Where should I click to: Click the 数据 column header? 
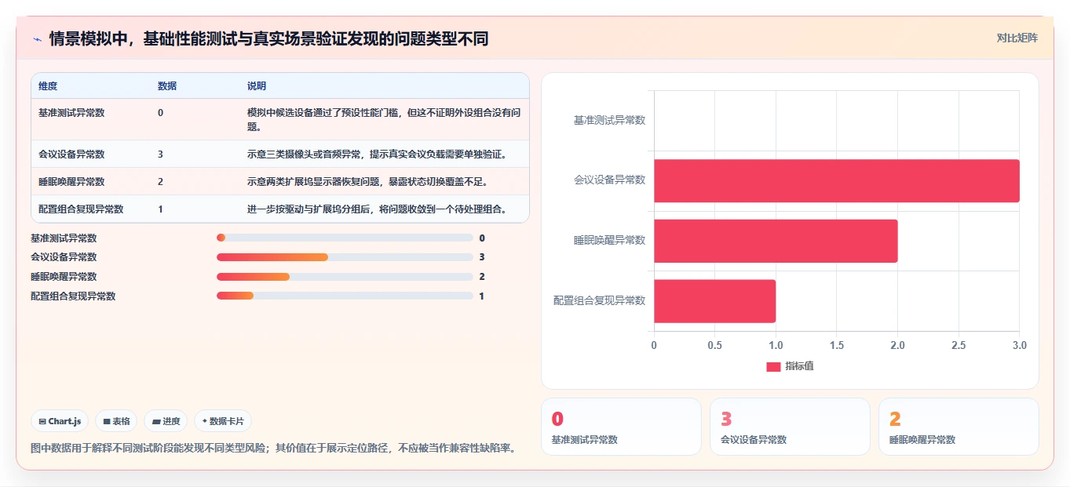click(167, 85)
